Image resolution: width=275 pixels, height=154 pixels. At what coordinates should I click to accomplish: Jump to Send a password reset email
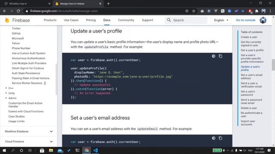(x=251, y=101)
